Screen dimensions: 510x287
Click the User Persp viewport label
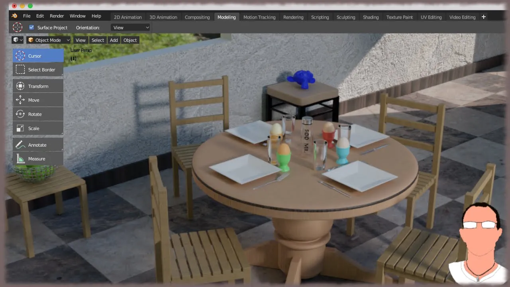point(81,50)
